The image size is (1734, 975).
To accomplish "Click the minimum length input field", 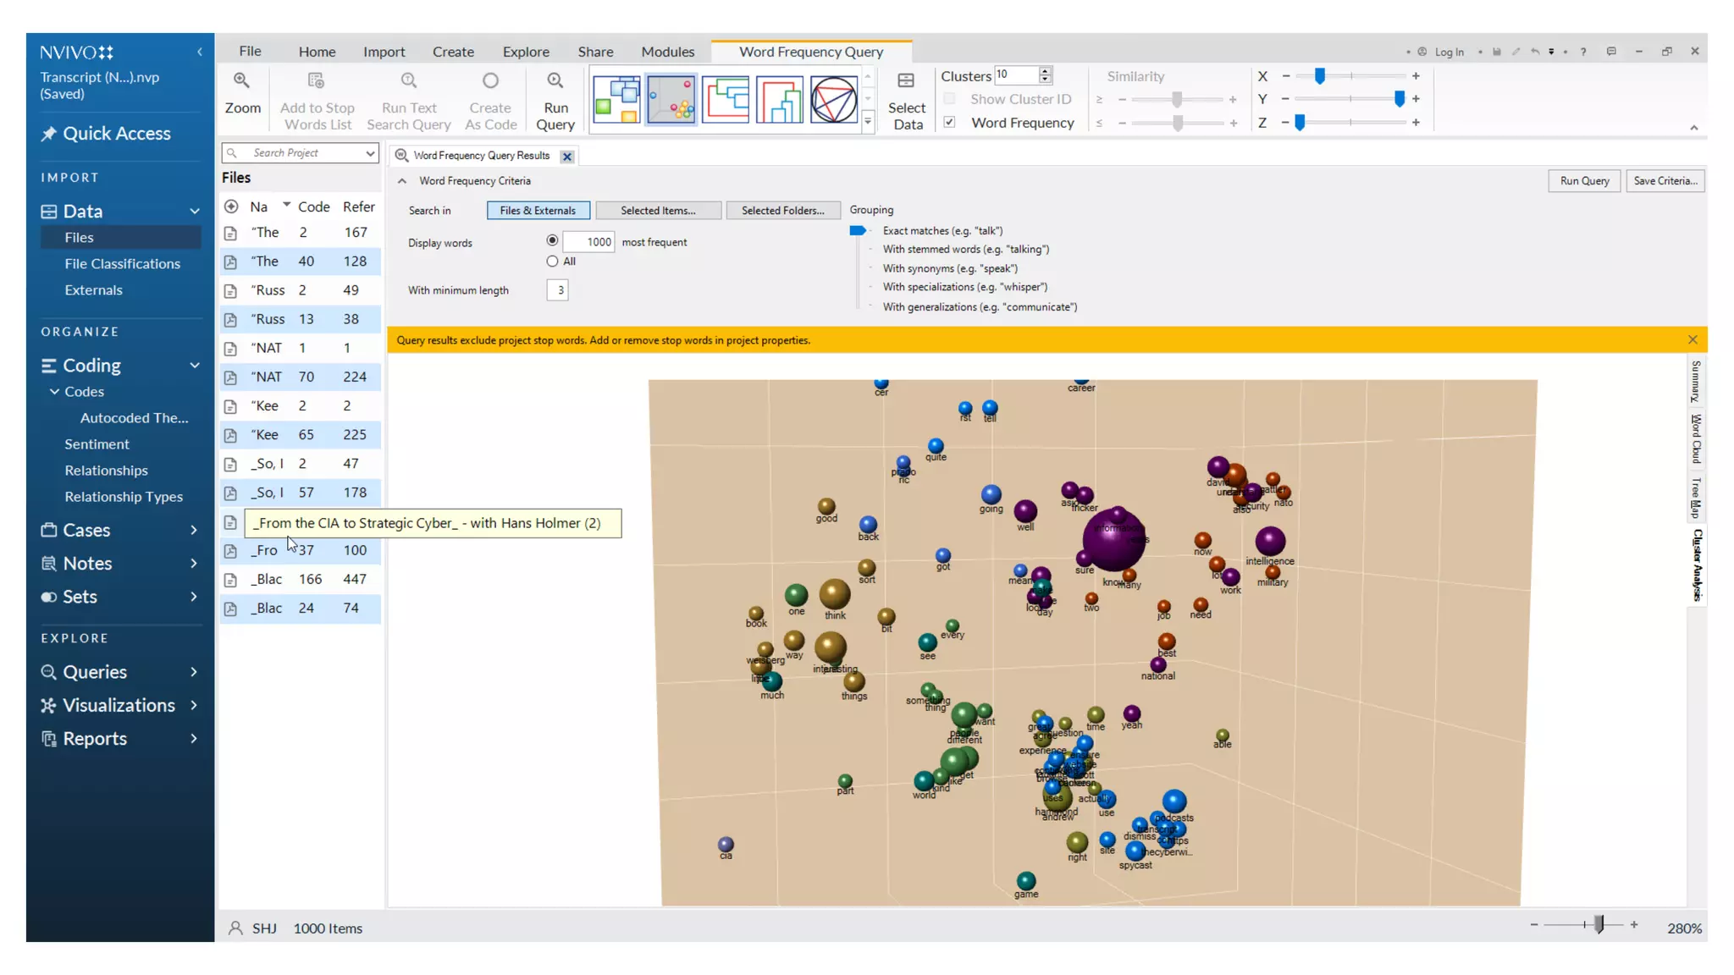I will pos(558,290).
